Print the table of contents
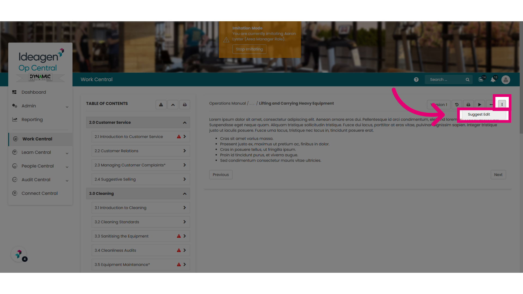This screenshot has width=523, height=294. 185,105
